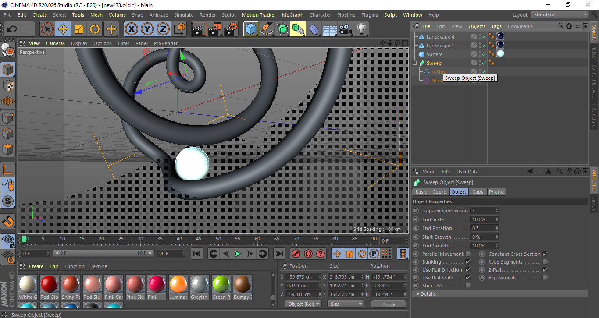Screen dimensions: 599x318
Task: Switch to the Caps tab
Action: click(x=478, y=192)
